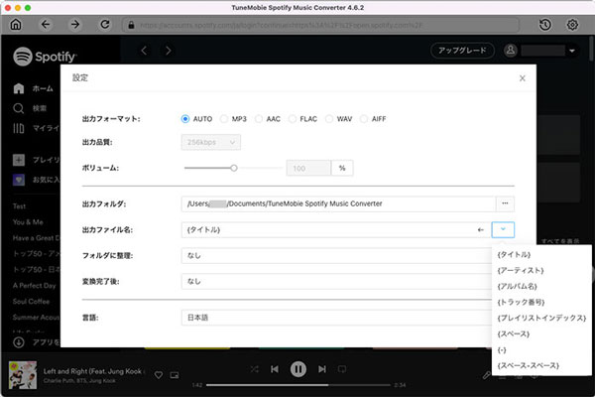Screen dimensions: 595x397
Task: Pause the current song
Action: click(x=298, y=369)
